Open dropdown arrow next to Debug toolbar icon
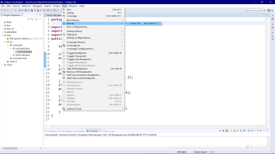The image size is (275, 154). 23,10
